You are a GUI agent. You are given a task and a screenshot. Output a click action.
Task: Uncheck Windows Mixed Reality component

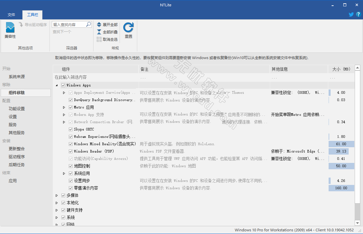pyautogui.click(x=71, y=144)
